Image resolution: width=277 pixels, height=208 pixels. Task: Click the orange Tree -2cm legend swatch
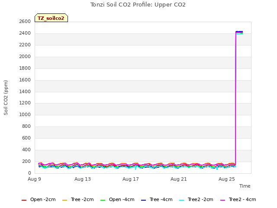[64, 200]
